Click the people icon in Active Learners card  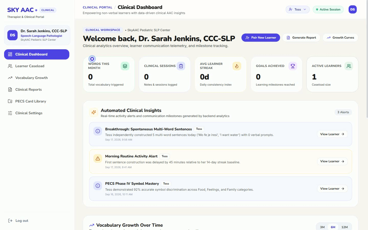349,66
